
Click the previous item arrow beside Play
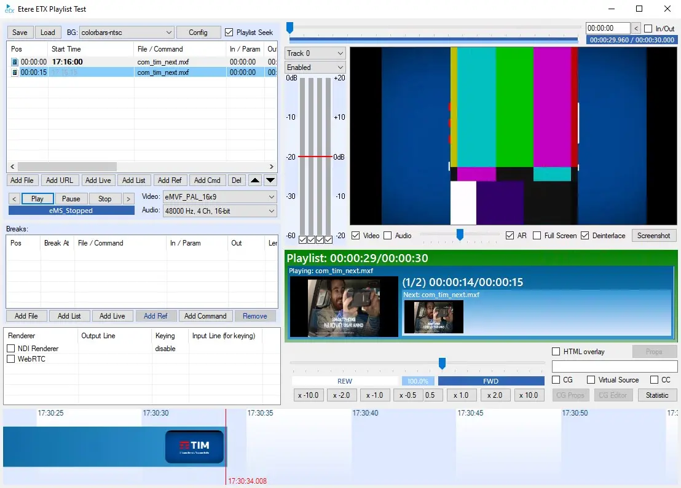point(14,199)
